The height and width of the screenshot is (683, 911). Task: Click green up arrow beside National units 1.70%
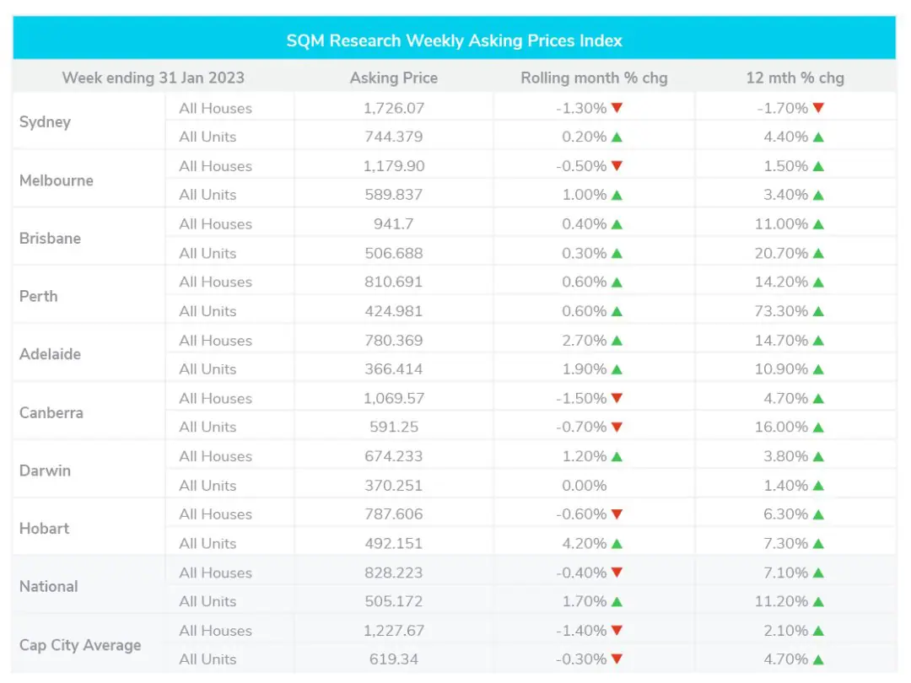pyautogui.click(x=617, y=602)
